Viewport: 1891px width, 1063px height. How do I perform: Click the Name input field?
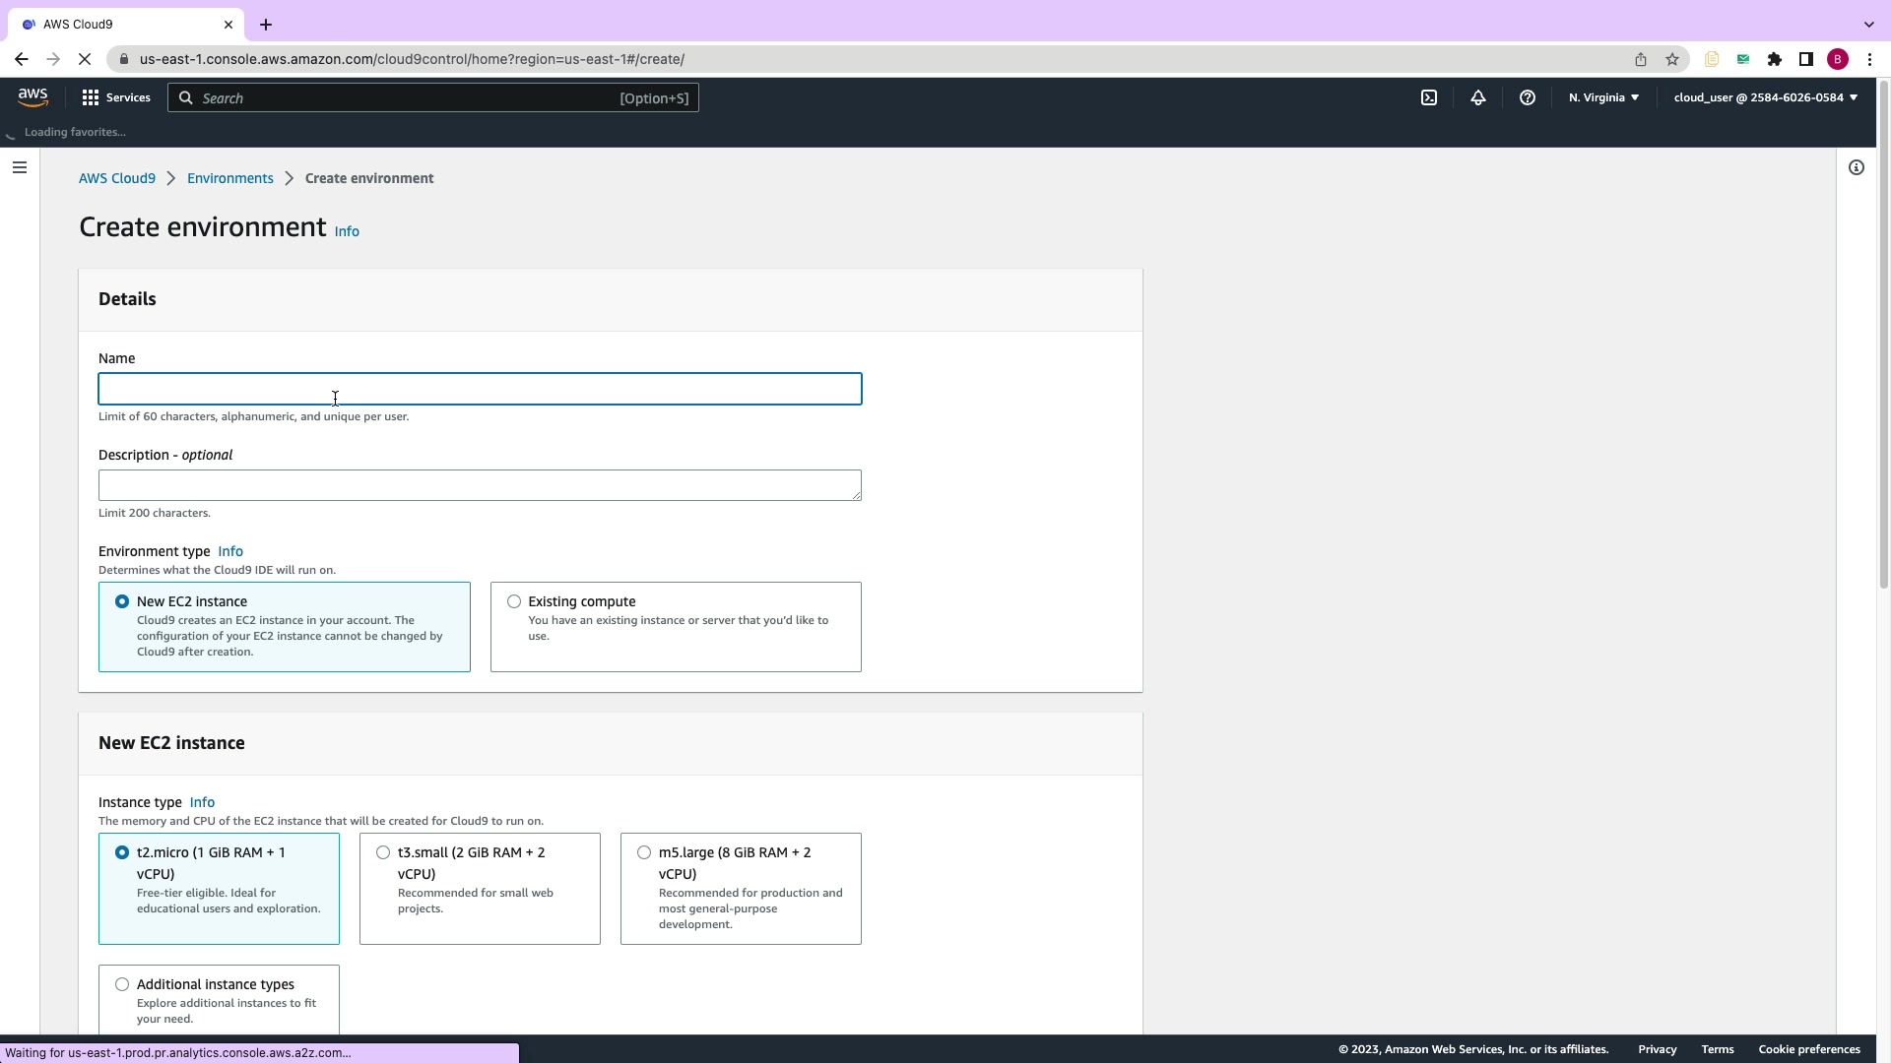pos(480,389)
